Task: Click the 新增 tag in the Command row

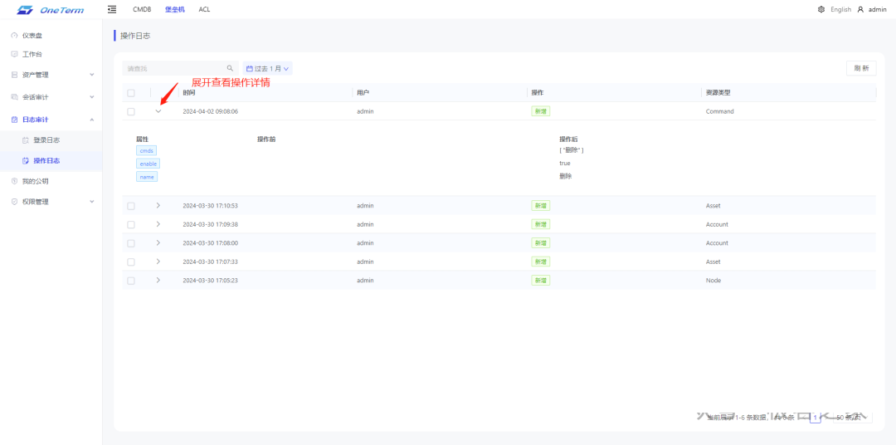Action: coord(541,111)
